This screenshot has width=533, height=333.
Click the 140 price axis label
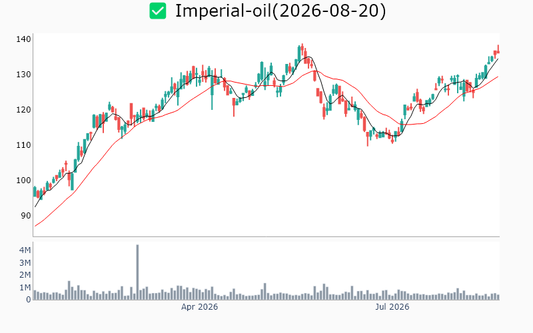(23, 39)
